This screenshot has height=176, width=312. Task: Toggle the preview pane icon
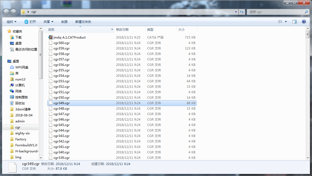pyautogui.click(x=295, y=22)
